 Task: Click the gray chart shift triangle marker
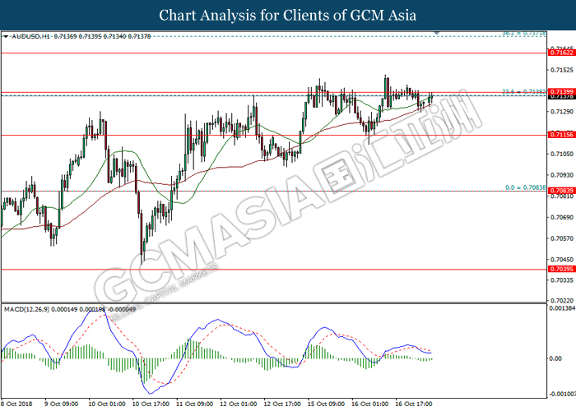[x=436, y=33]
